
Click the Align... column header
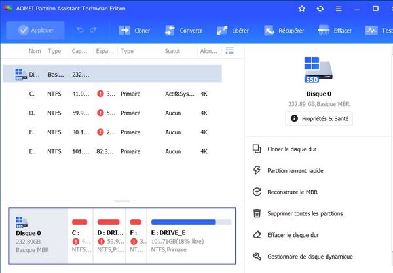[208, 51]
